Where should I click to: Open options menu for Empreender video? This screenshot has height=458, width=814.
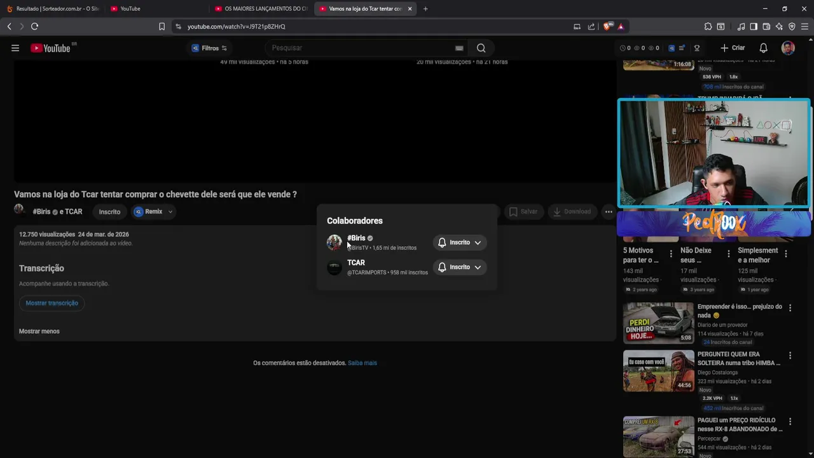[790, 308]
